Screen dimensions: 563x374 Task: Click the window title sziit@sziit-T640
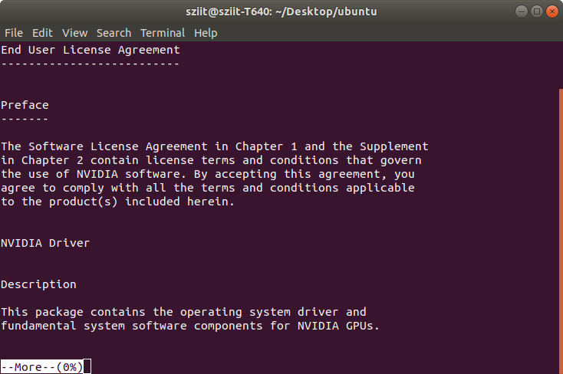point(281,11)
